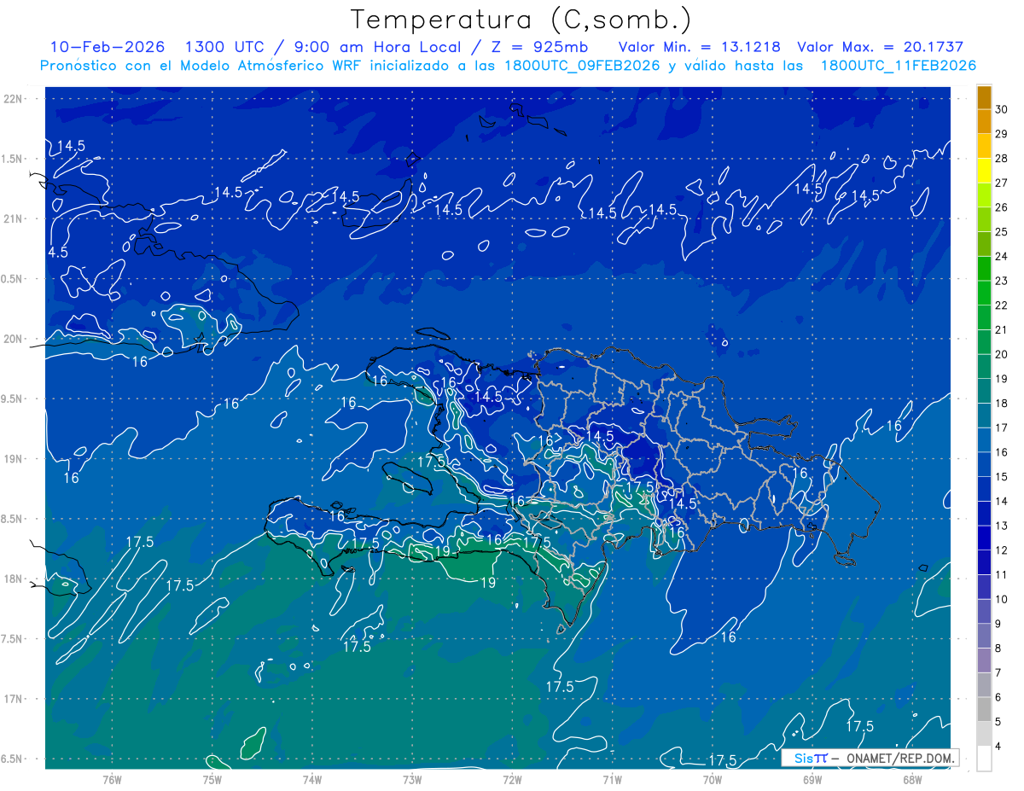The width and height of the screenshot is (1024, 791).
Task: Click the 20N latitude axis label
Action: click(15, 339)
